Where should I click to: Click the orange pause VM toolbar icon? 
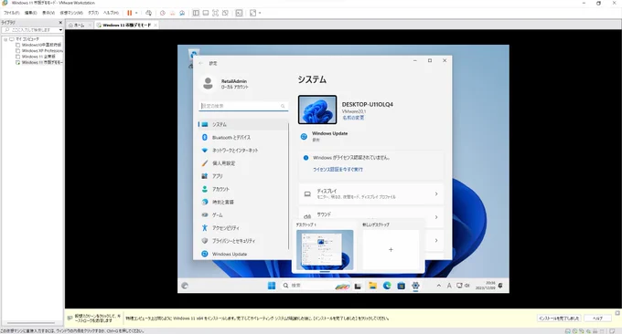(129, 13)
